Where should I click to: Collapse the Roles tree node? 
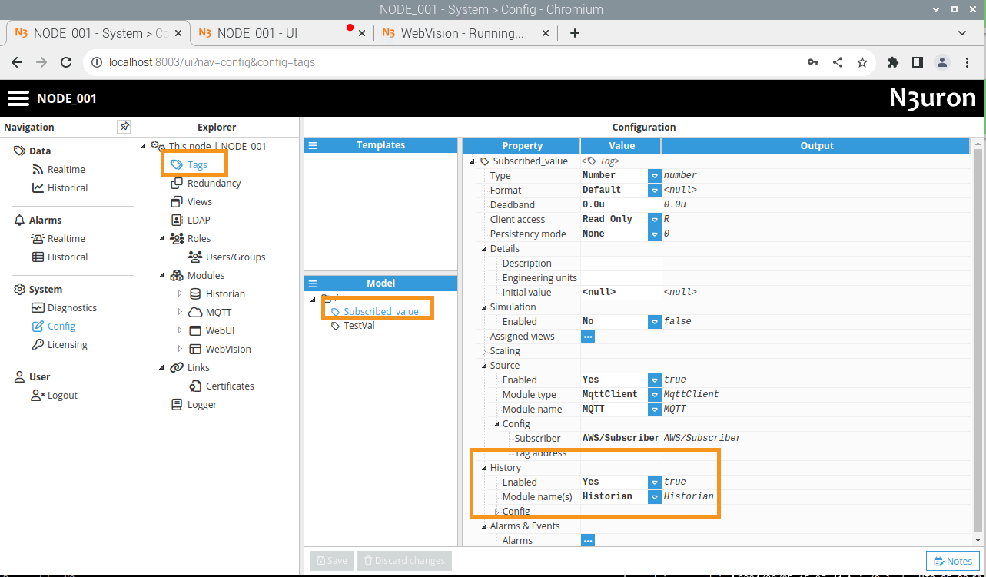[x=161, y=239]
